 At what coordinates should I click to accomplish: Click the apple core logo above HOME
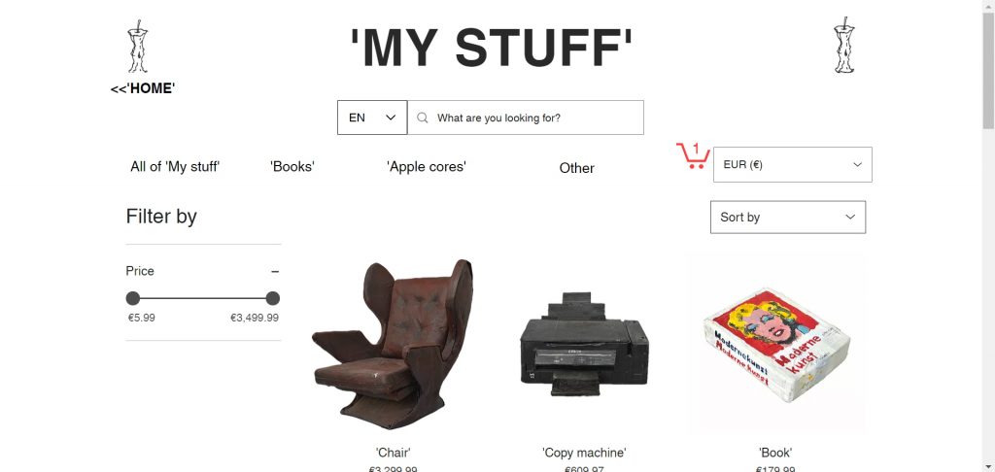click(137, 47)
